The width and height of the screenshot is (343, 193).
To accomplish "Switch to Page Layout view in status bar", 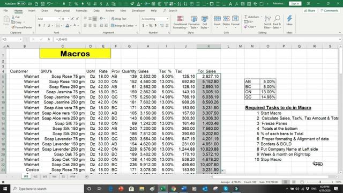I will 294,182.
